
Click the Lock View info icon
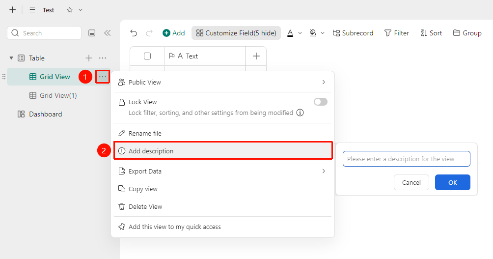pyautogui.click(x=300, y=113)
